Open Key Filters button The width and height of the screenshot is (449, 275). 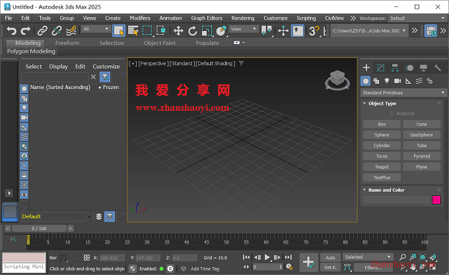(374, 268)
